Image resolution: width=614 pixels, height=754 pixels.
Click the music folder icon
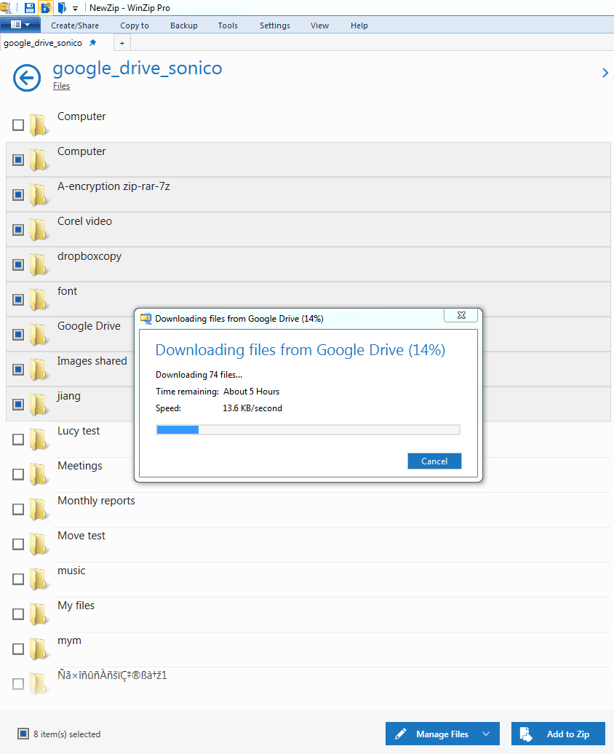pos(39,579)
